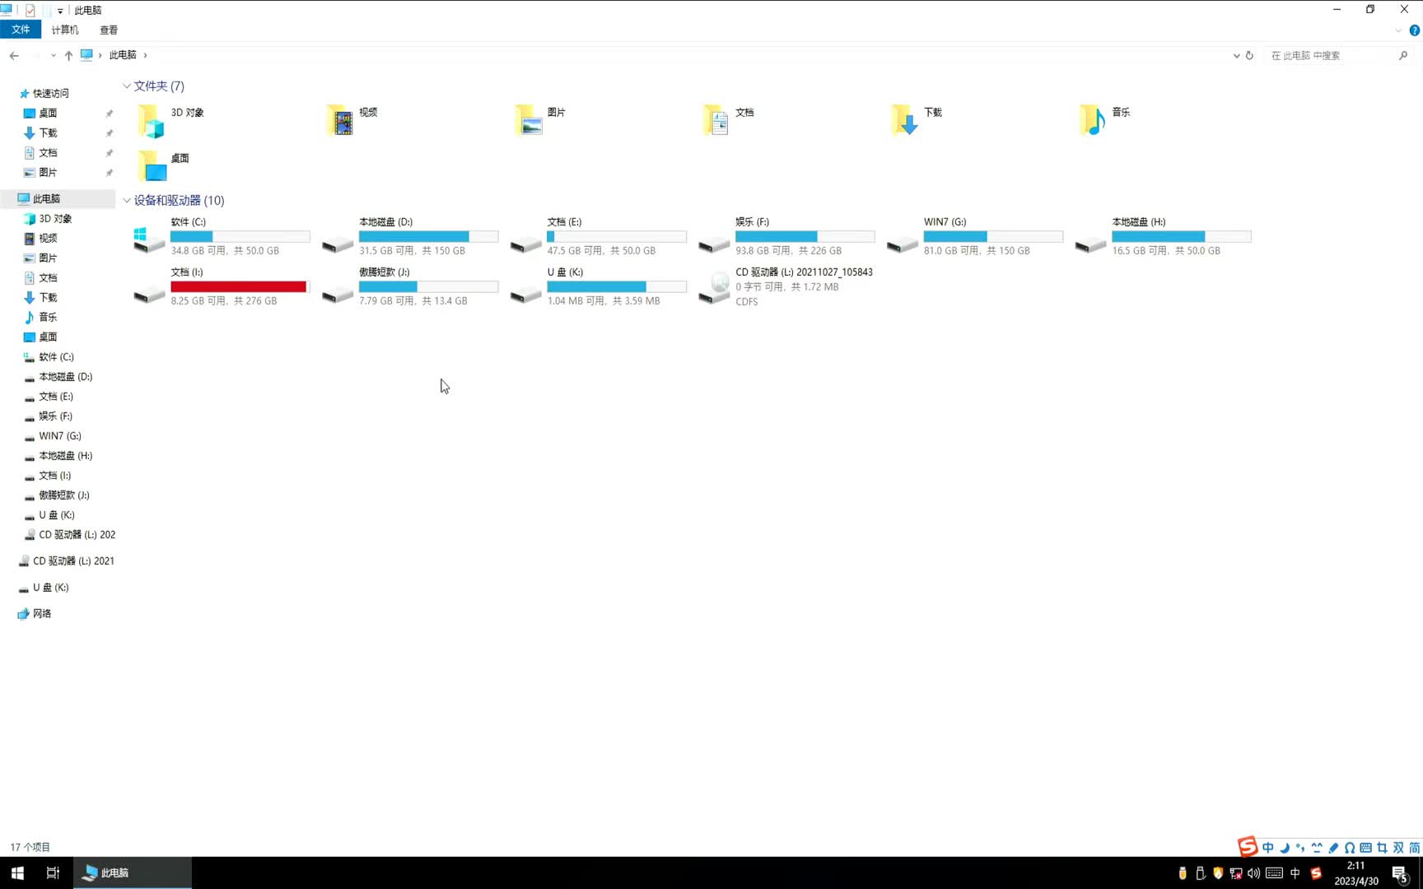Open the 软件 (C:) drive icon
Screen dimensions: 1423x889
pos(149,239)
